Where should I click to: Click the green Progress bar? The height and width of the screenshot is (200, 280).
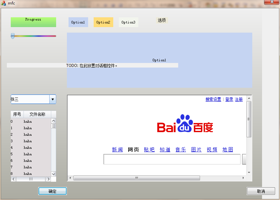33,22
